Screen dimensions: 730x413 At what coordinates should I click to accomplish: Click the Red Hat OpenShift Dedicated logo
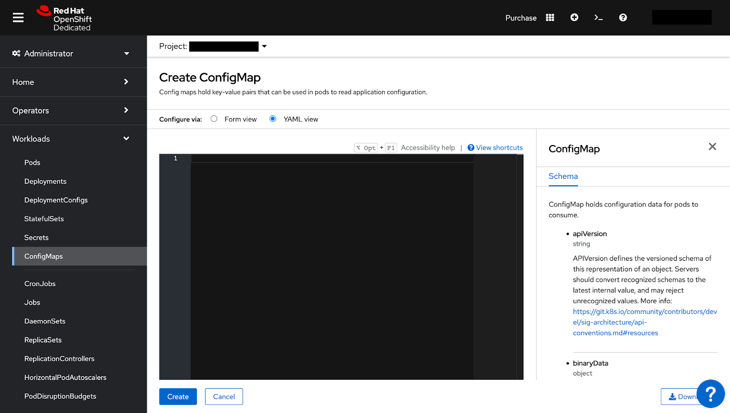point(64,18)
